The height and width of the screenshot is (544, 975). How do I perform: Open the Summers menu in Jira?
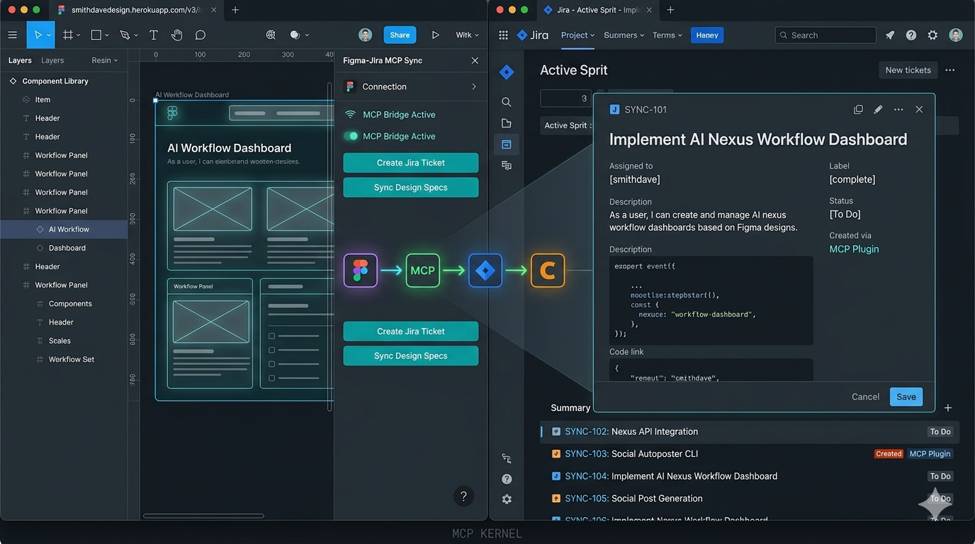click(623, 35)
